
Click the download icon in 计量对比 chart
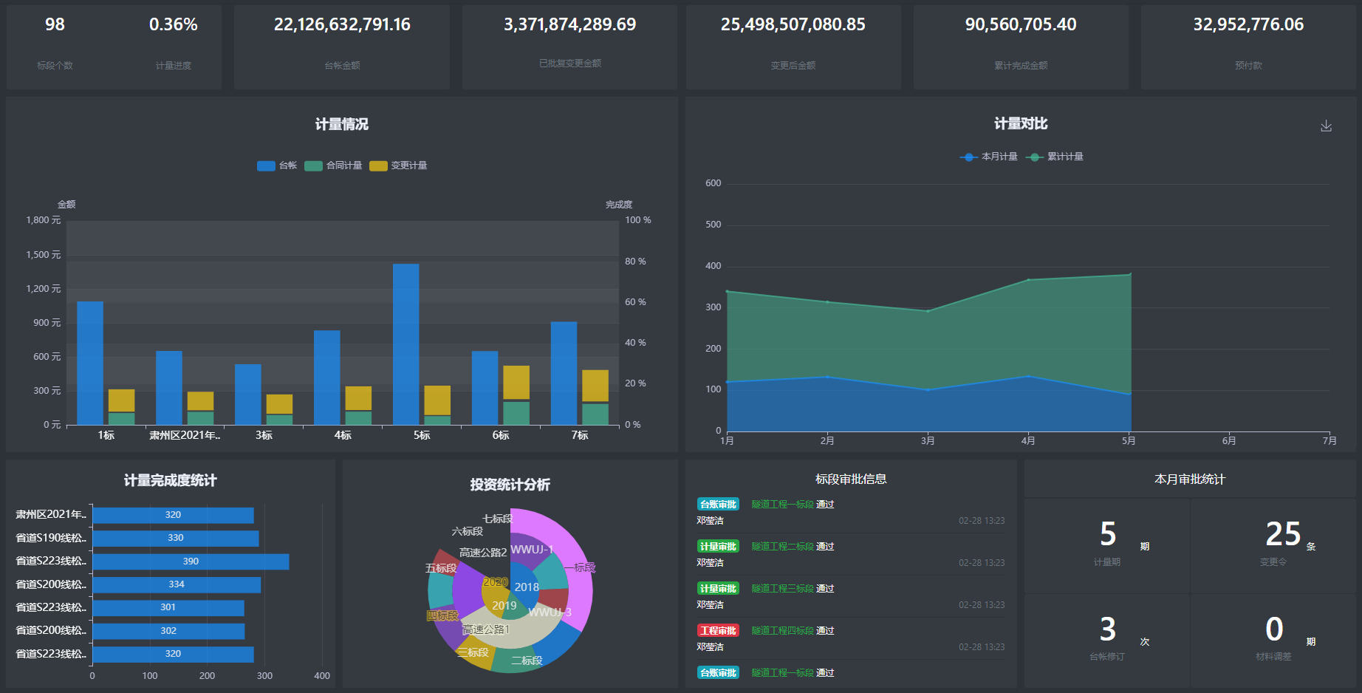(x=1326, y=126)
